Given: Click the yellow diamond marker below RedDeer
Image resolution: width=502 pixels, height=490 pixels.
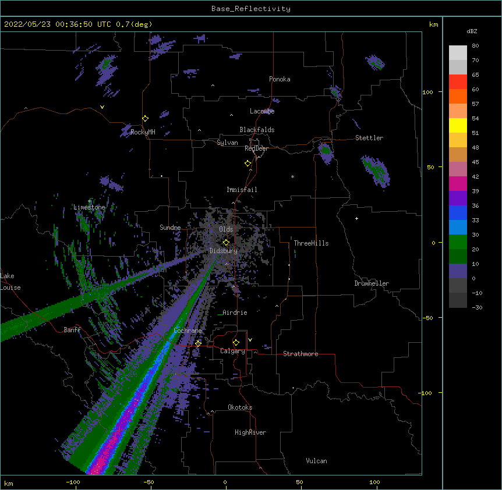Looking at the screenshot, I should pos(248,164).
